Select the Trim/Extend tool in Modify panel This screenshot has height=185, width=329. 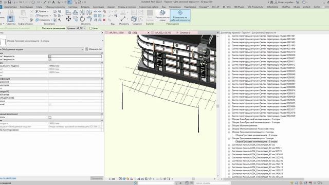[x=89, y=19]
